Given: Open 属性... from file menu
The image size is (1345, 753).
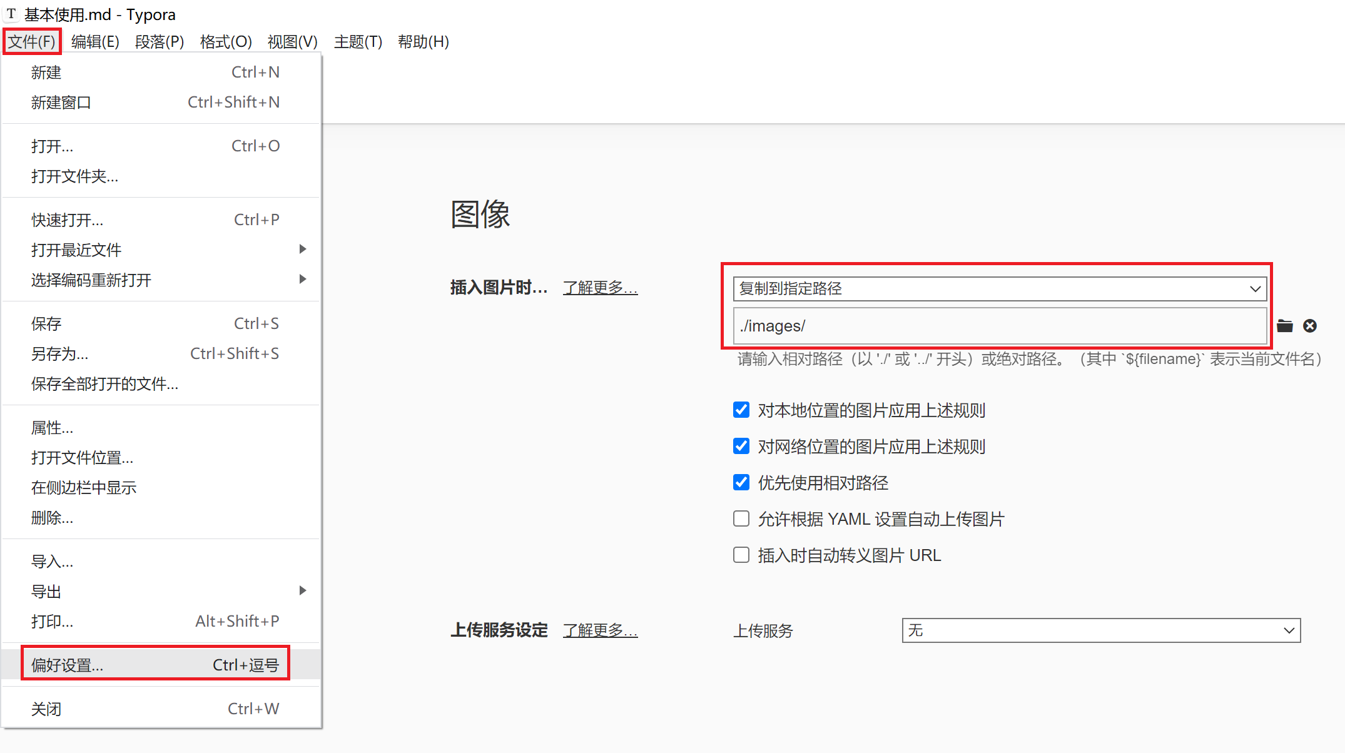Looking at the screenshot, I should tap(161, 428).
